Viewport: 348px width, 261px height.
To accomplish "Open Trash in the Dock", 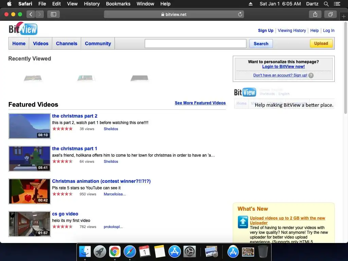I will [x=263, y=252].
